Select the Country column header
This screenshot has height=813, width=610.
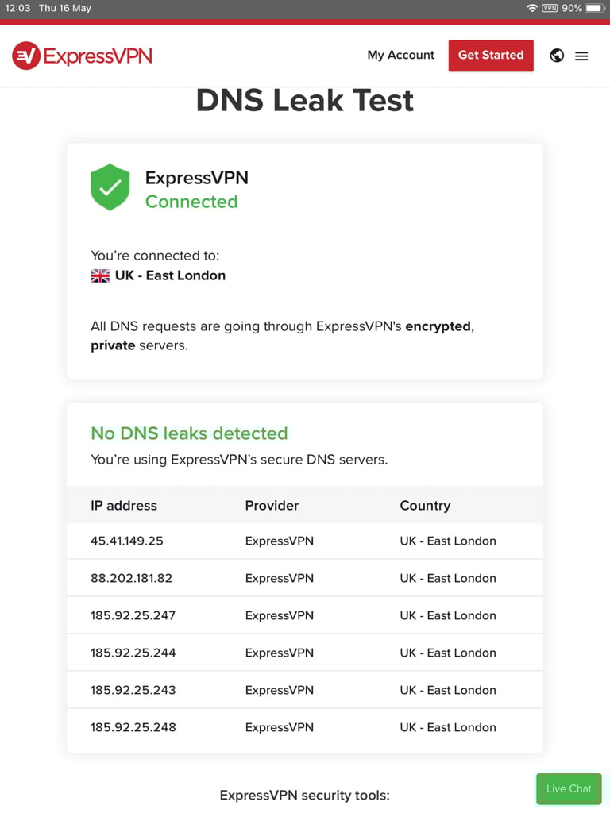pyautogui.click(x=425, y=506)
